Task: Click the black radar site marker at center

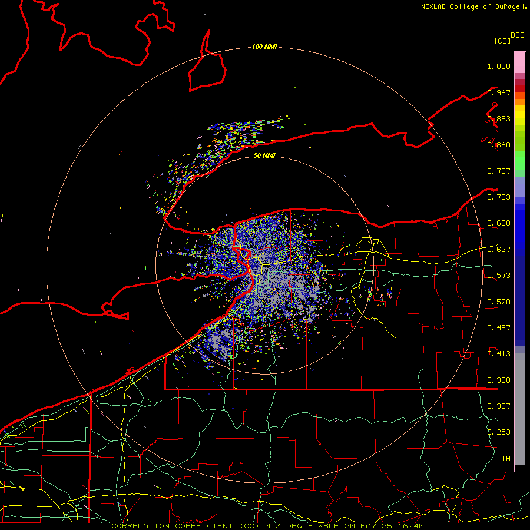Action: click(266, 266)
